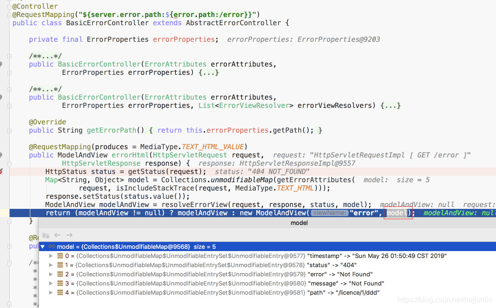Expand folded {...} body of first constructor

(209, 73)
